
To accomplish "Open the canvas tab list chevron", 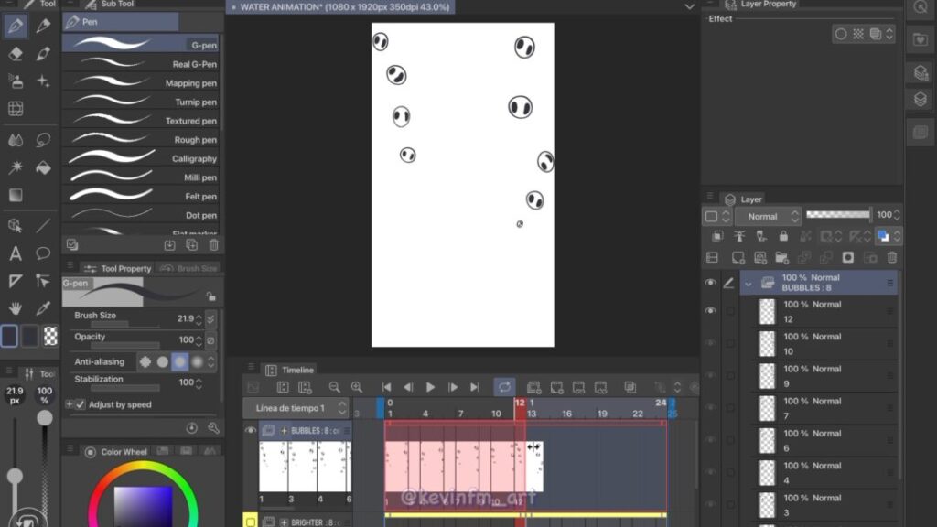I will tap(690, 7).
